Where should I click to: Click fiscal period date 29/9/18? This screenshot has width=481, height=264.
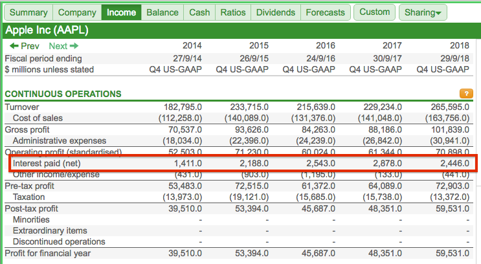[456, 59]
